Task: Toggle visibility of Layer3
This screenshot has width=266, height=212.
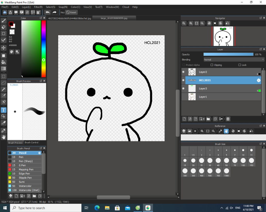Action: tap(183, 89)
